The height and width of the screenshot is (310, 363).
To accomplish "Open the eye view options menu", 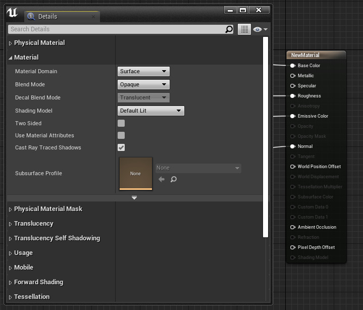I will click(260, 29).
